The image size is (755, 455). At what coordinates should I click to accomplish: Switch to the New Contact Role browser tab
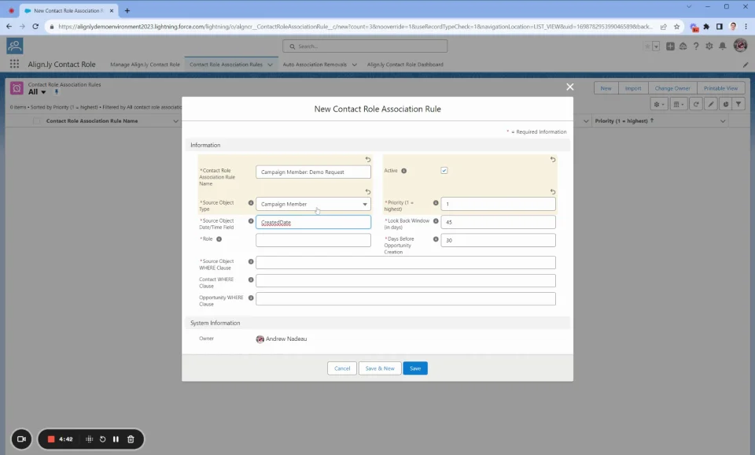[x=68, y=10]
